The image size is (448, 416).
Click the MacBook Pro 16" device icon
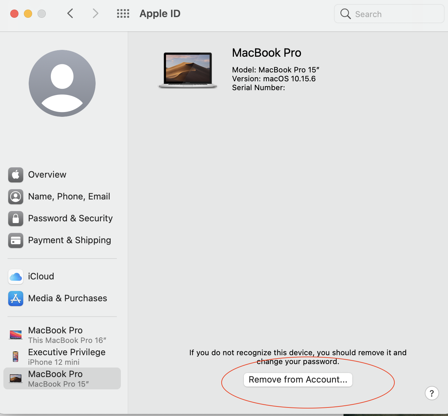point(16,335)
